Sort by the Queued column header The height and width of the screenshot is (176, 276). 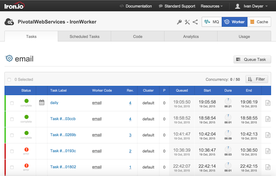[x=182, y=90]
